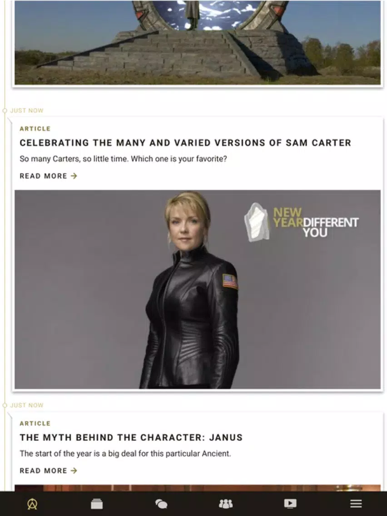The height and width of the screenshot is (516, 387).
Task: Open The Myth Behind the Character: Janus headline
Action: pos(131,437)
